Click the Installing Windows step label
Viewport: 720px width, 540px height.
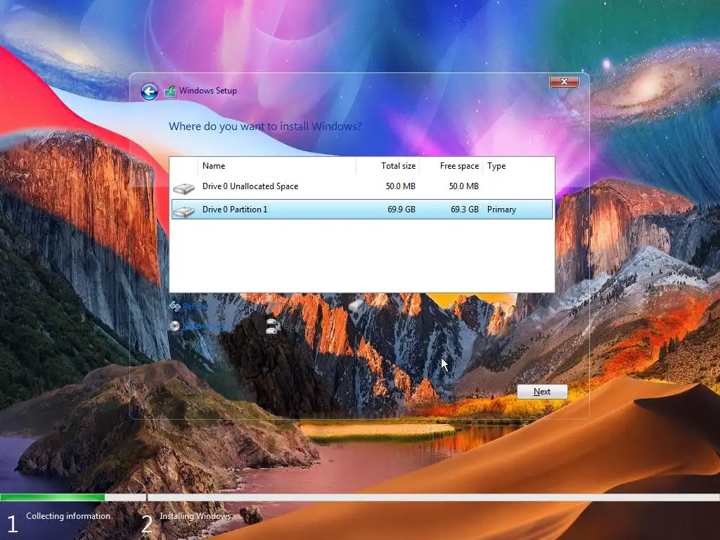[195, 516]
